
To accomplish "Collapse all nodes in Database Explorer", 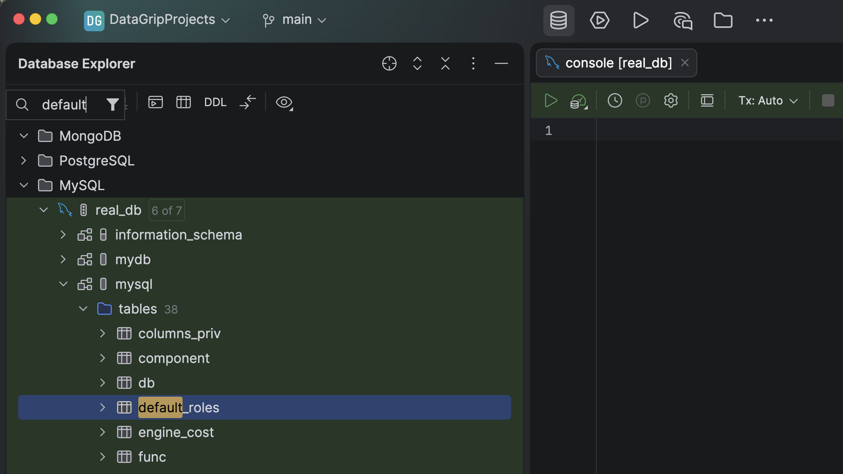I will tap(445, 63).
